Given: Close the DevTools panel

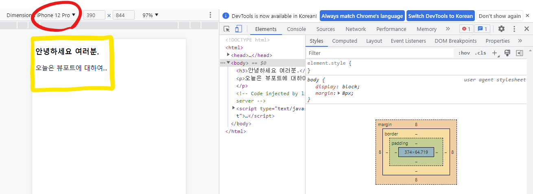Looking at the screenshot, I should pos(526,29).
